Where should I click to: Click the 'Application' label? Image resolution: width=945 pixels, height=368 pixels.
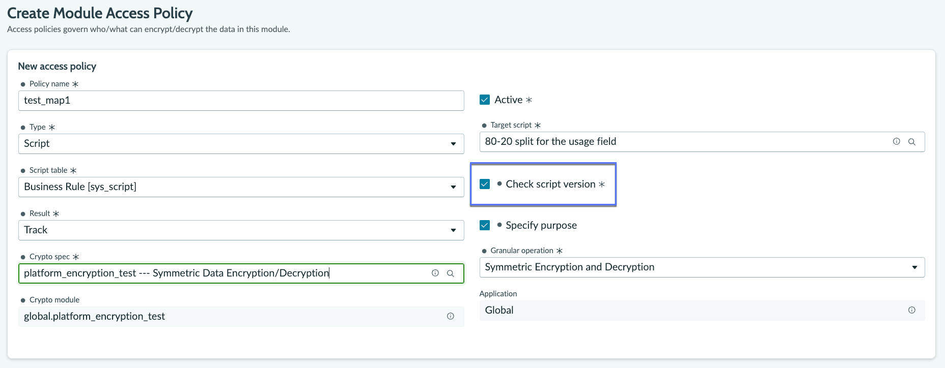click(498, 294)
